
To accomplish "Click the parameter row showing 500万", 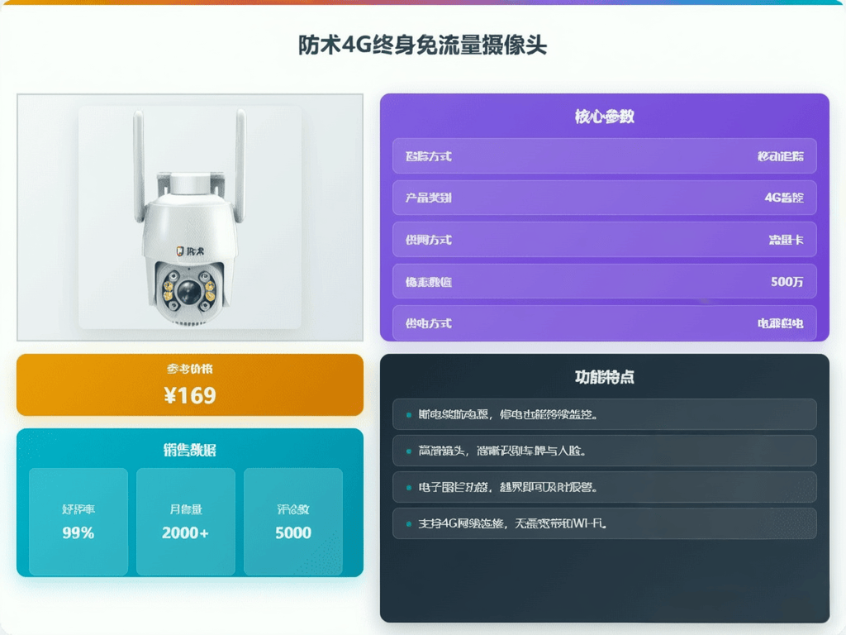I will tap(604, 281).
